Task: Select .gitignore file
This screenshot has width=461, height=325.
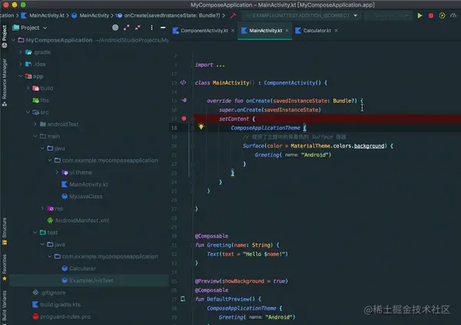Action: click(x=49, y=293)
